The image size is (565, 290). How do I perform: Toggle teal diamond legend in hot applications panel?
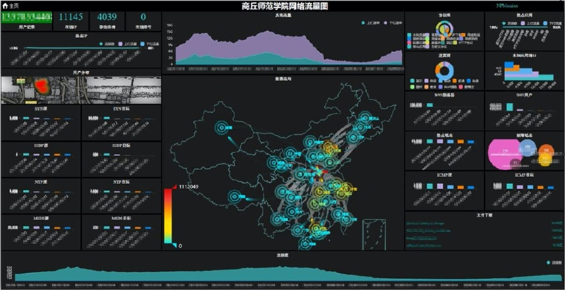pyautogui.click(x=504, y=23)
